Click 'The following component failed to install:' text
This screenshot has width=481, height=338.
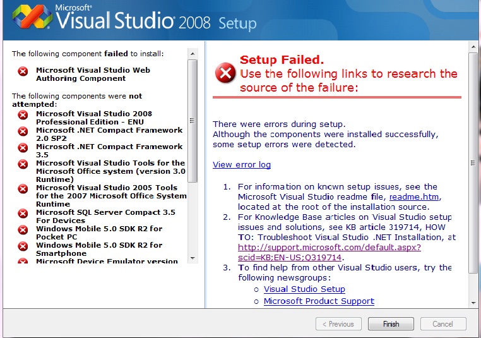coord(88,54)
